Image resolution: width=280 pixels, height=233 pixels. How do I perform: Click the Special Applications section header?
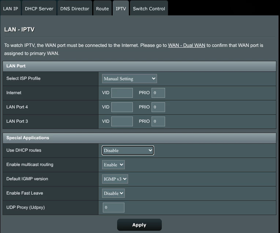point(139,138)
